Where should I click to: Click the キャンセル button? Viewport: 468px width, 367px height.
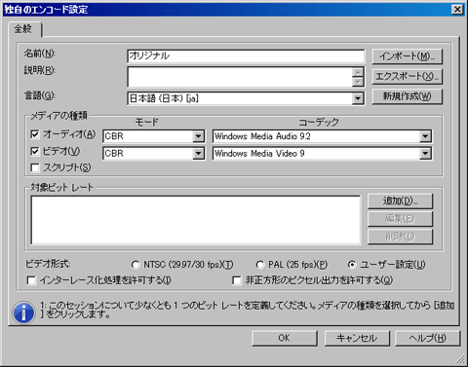(357, 338)
